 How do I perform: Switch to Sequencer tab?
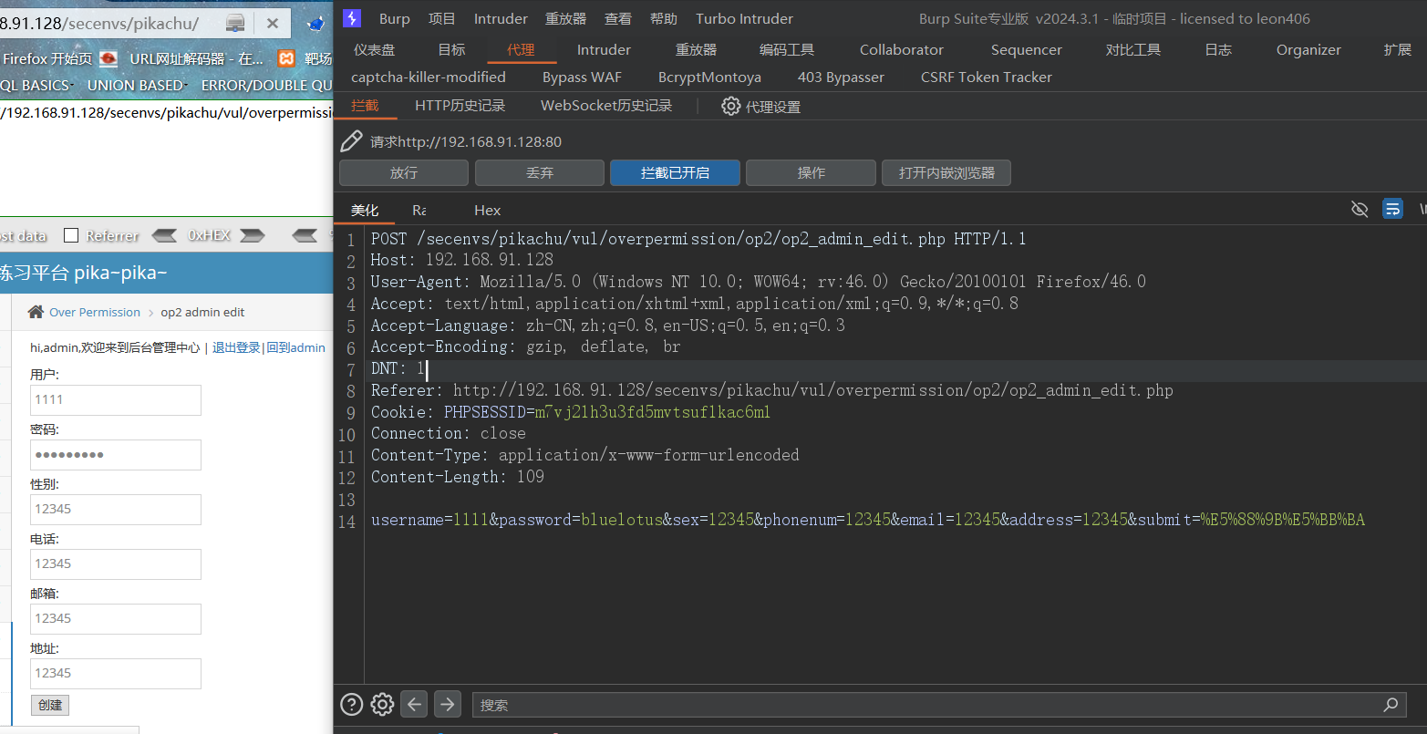[1026, 49]
